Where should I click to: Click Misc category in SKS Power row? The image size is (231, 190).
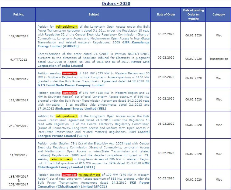(x=219, y=179)
